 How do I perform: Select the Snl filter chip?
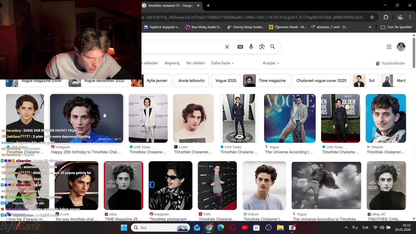[x=366, y=81]
